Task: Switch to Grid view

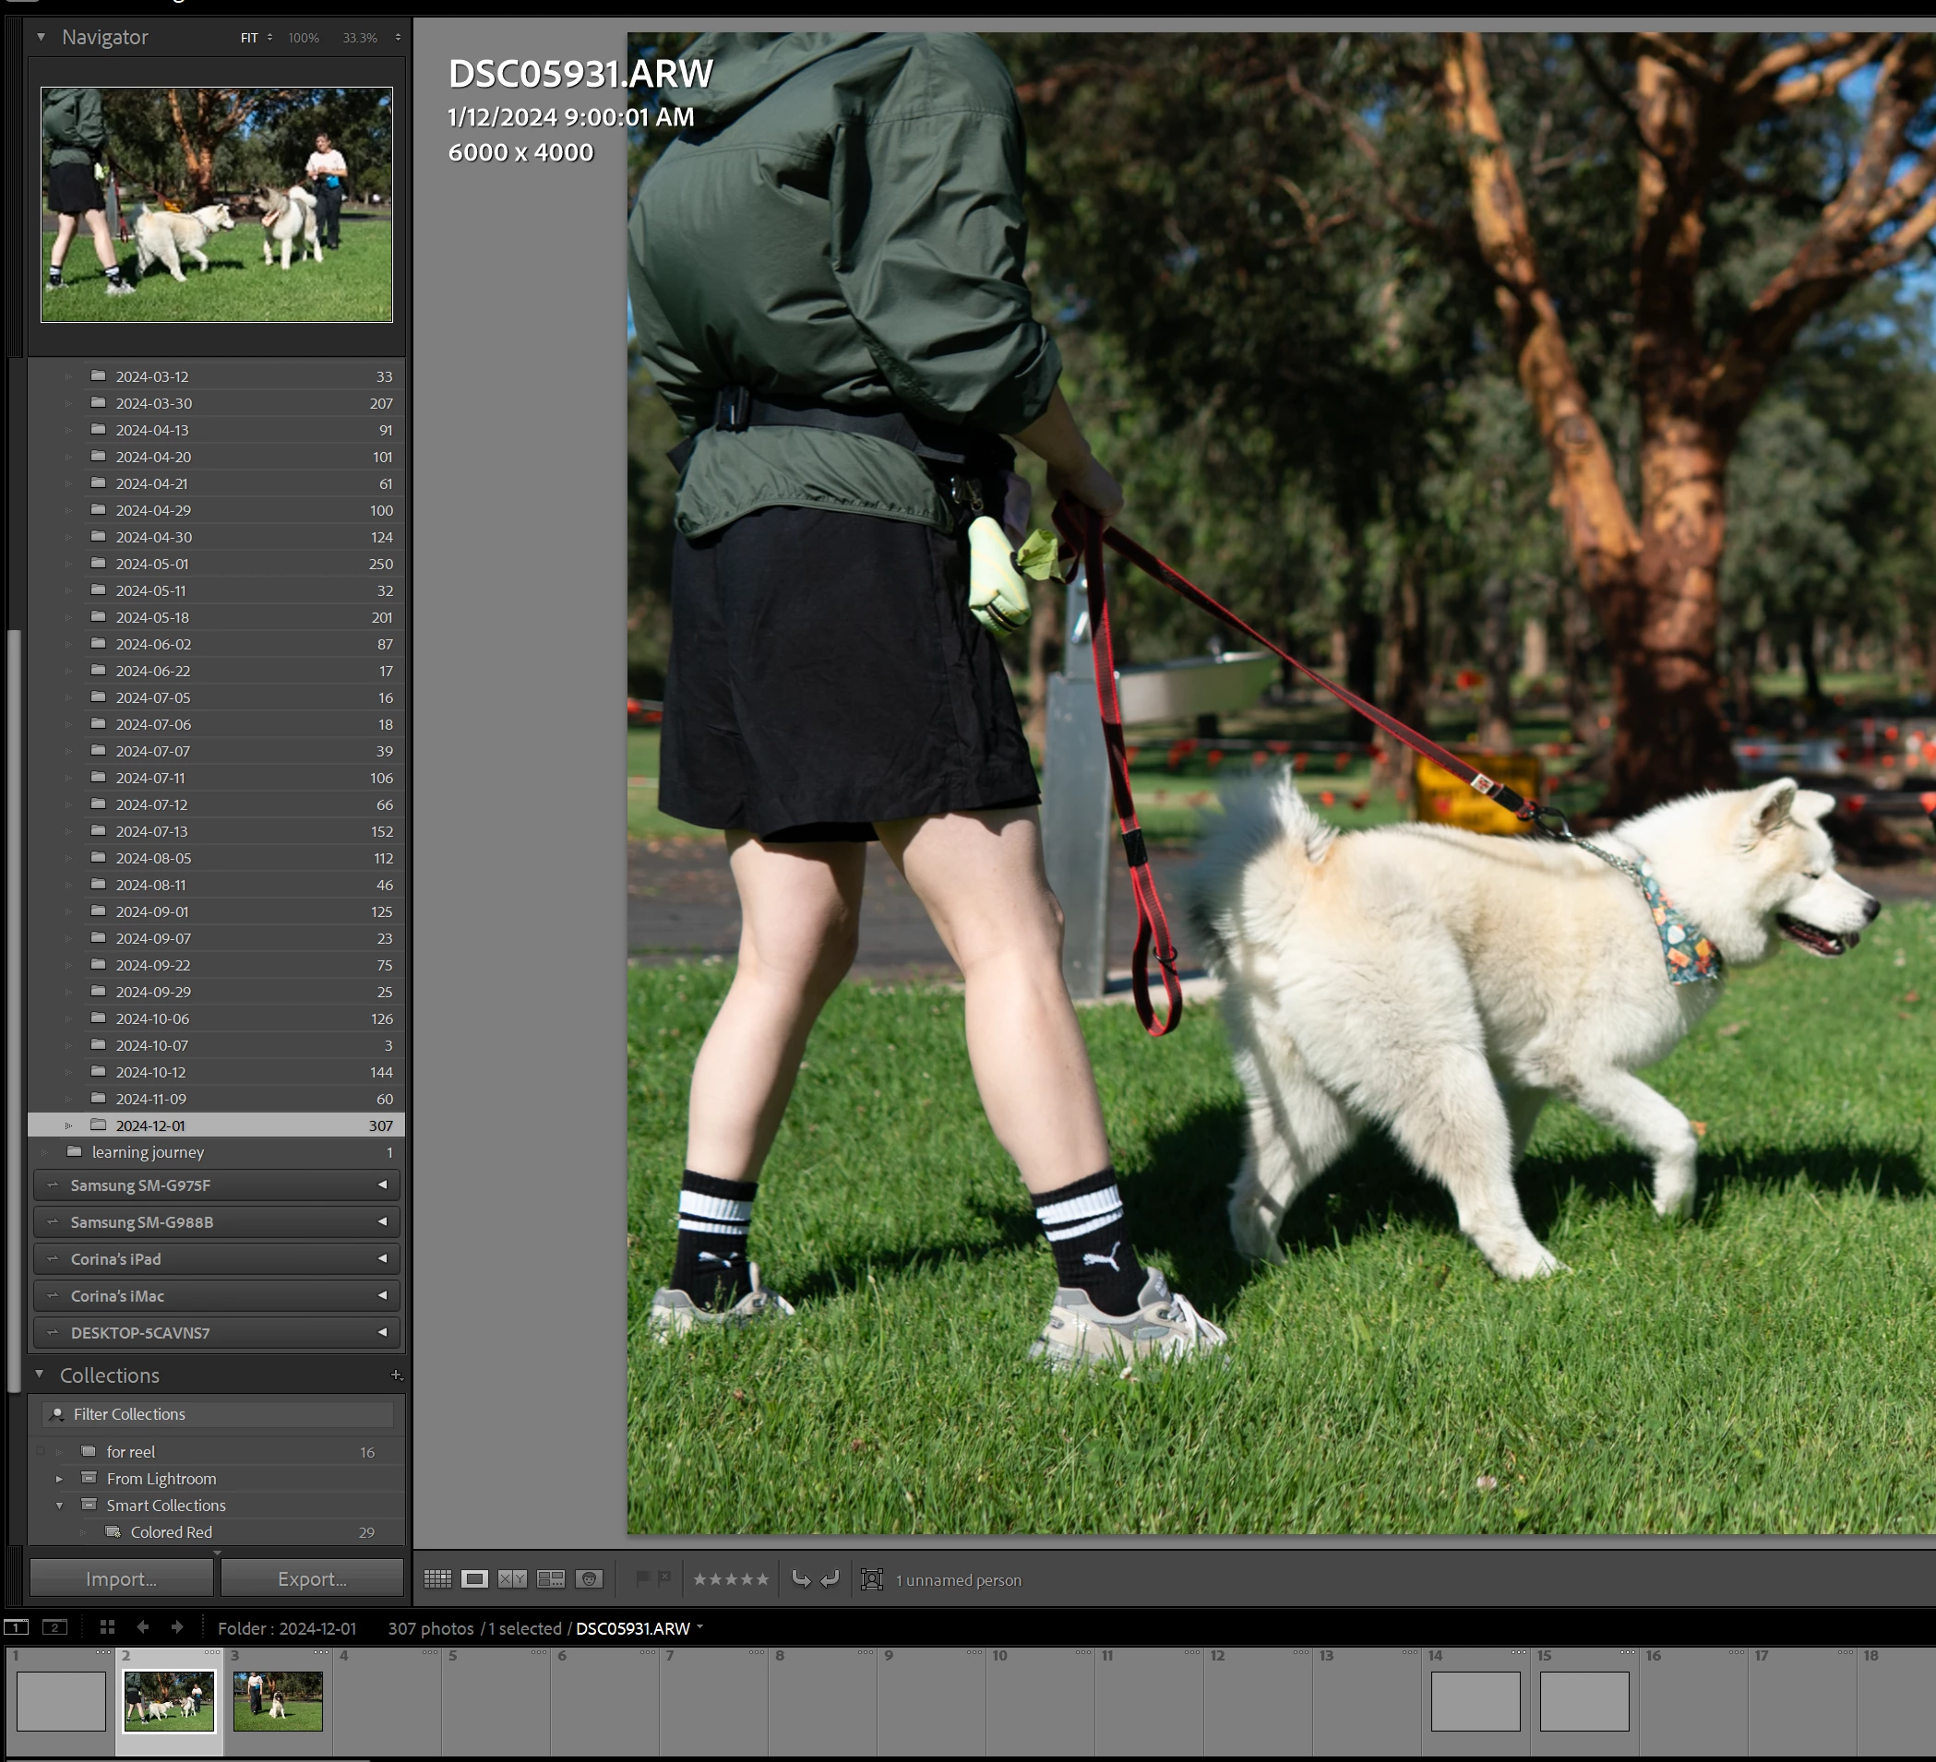Action: click(x=437, y=1579)
